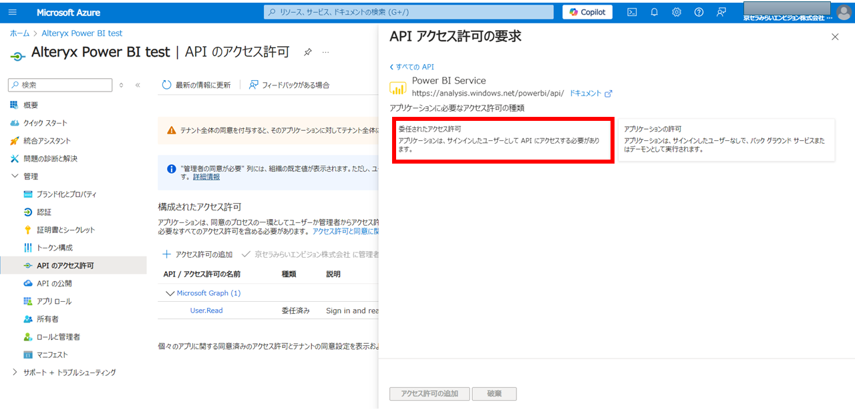Image resolution: width=855 pixels, height=410 pixels.
Task: Click the Copilot button
Action: [x=588, y=12]
